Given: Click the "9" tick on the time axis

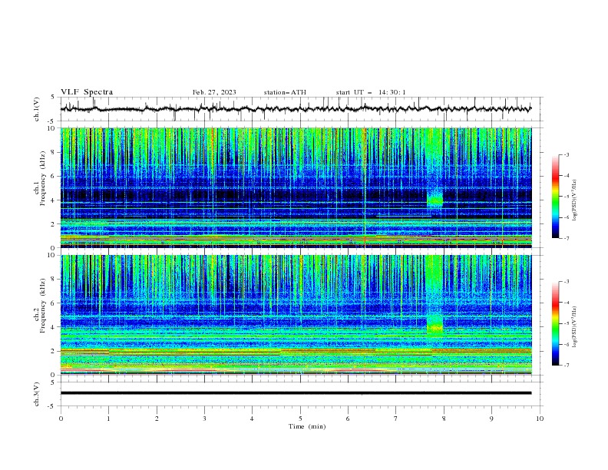Looking at the screenshot, I should (x=491, y=419).
